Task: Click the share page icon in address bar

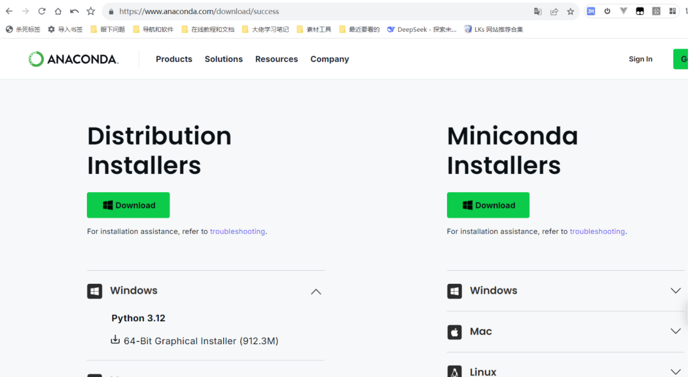Action: pos(554,11)
